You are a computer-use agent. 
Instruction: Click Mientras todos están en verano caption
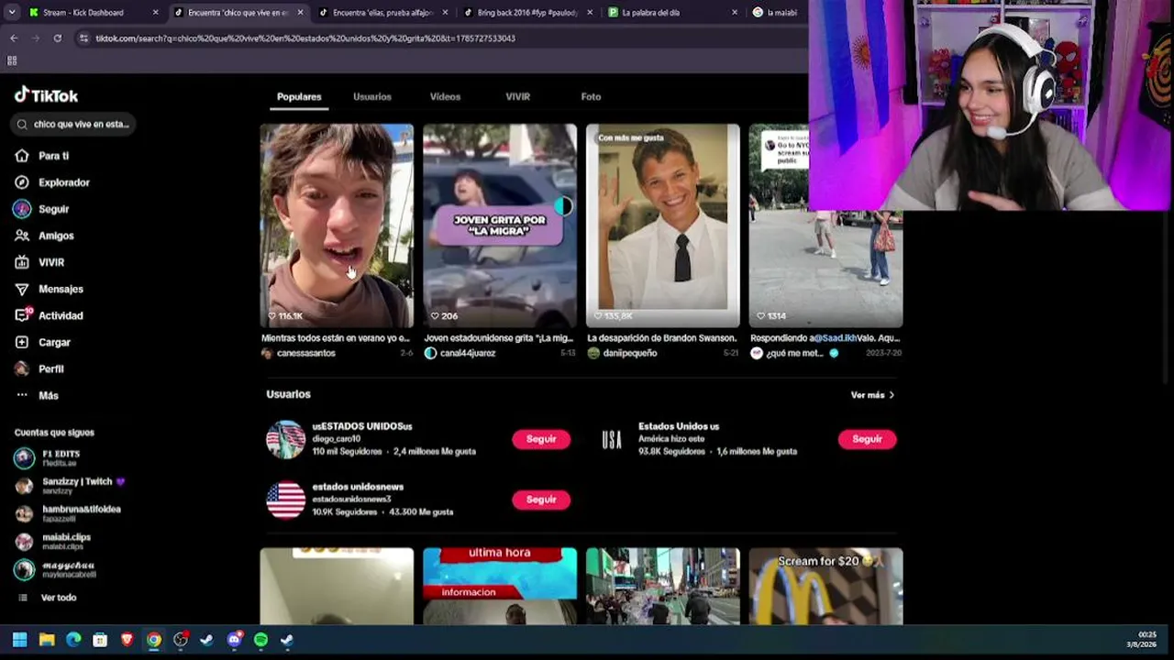point(335,338)
